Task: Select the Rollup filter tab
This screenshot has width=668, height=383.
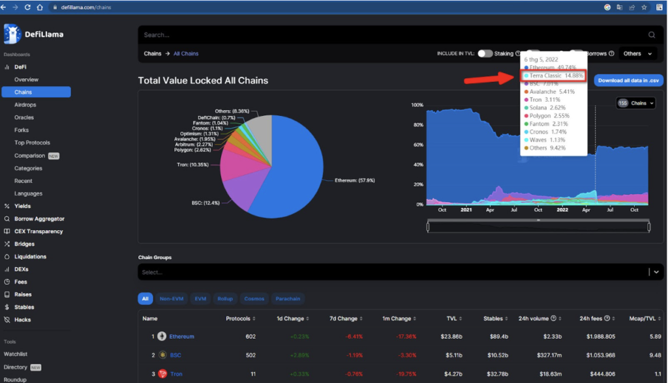Action: (225, 299)
